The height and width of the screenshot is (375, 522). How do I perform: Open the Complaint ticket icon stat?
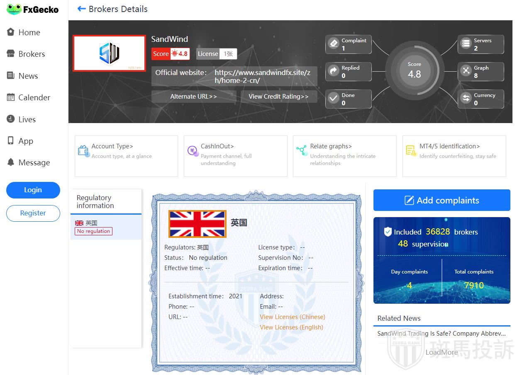click(x=334, y=44)
